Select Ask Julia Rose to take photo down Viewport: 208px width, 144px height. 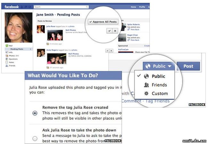point(35,139)
